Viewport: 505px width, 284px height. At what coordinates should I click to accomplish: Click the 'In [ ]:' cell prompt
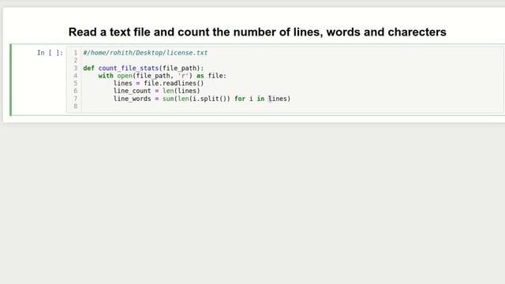[50, 53]
